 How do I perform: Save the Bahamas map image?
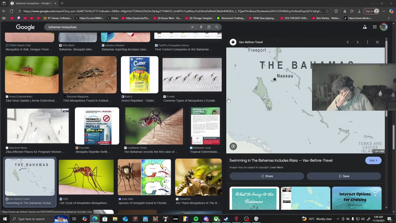[x=344, y=176]
